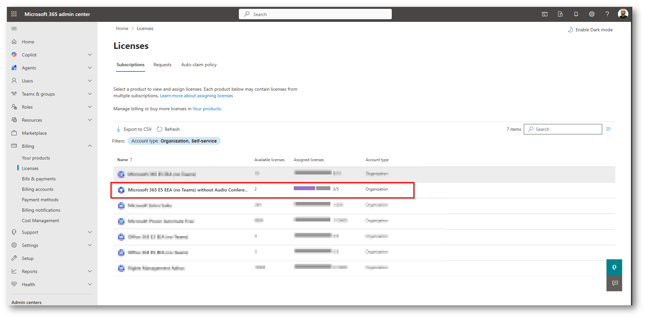Open the Cloud Shell terminal icon
The width and height of the screenshot is (646, 319).
(x=545, y=14)
